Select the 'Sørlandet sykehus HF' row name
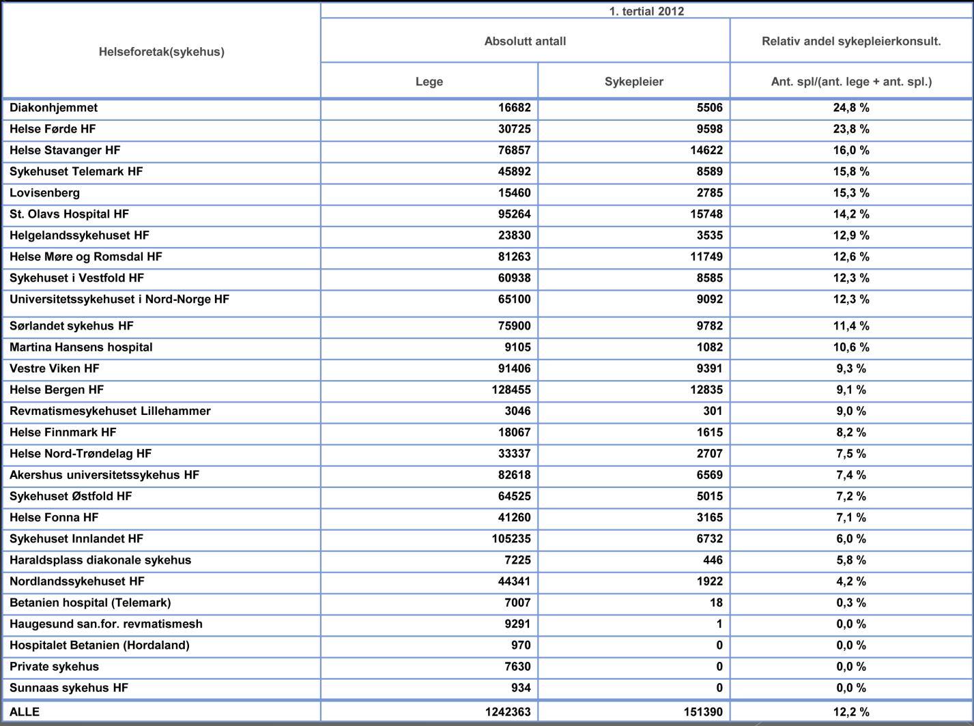974x726 pixels. point(72,325)
